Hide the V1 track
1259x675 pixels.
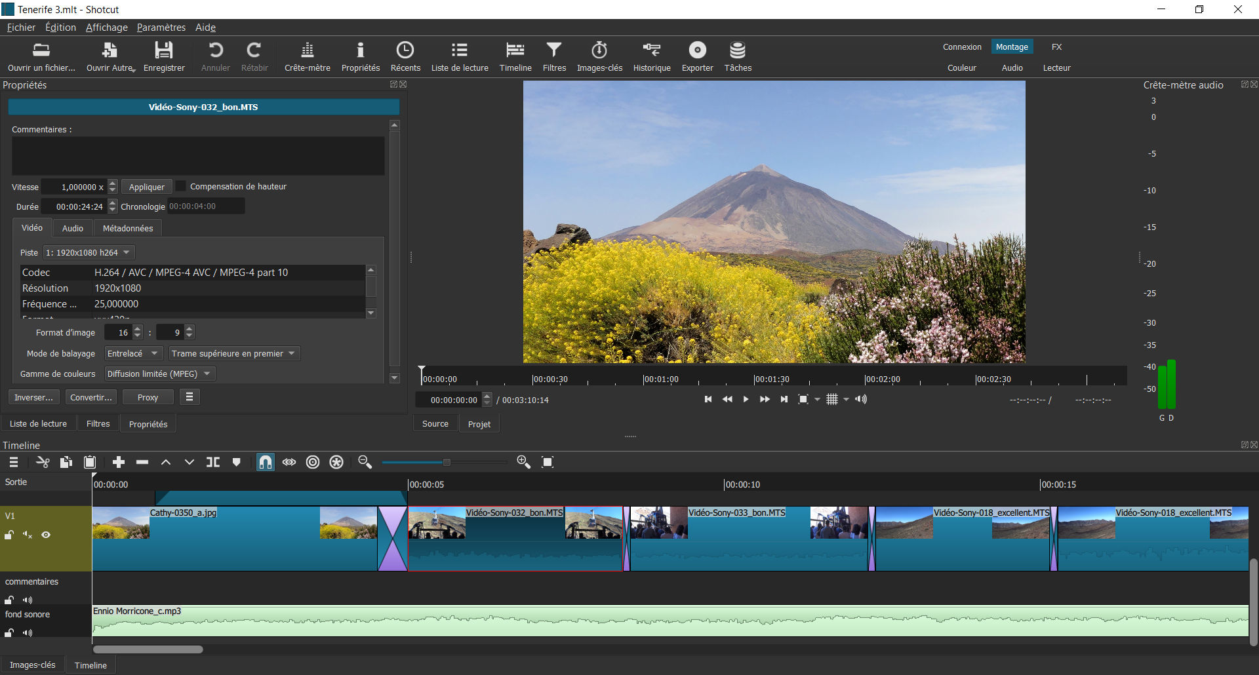tap(45, 535)
